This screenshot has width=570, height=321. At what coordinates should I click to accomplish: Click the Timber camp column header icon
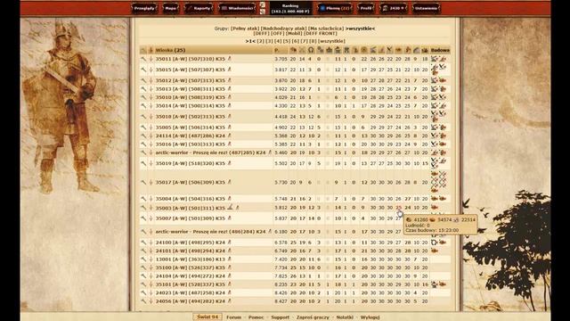coord(372,50)
